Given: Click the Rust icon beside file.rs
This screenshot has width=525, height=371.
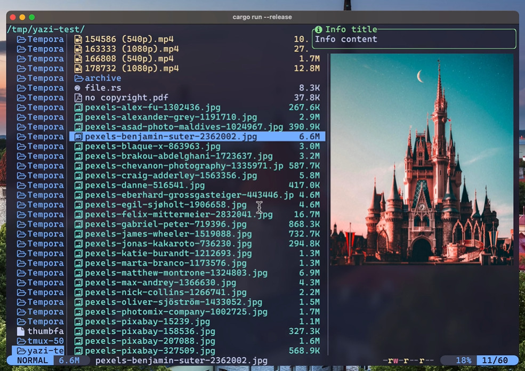Looking at the screenshot, I should pyautogui.click(x=78, y=88).
